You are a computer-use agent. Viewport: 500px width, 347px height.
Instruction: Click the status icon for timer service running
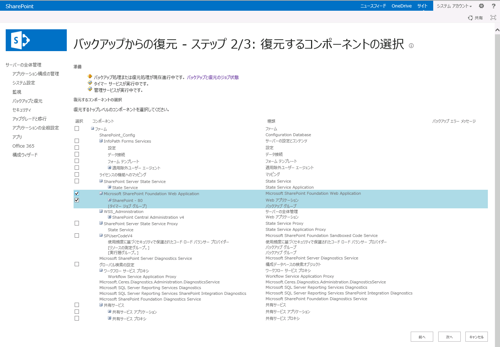pyautogui.click(x=90, y=83)
